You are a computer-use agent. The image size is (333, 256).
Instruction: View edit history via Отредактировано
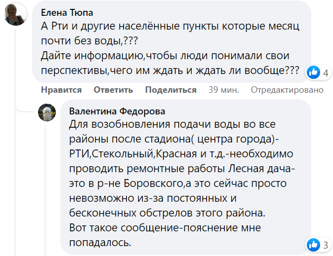(x=287, y=90)
